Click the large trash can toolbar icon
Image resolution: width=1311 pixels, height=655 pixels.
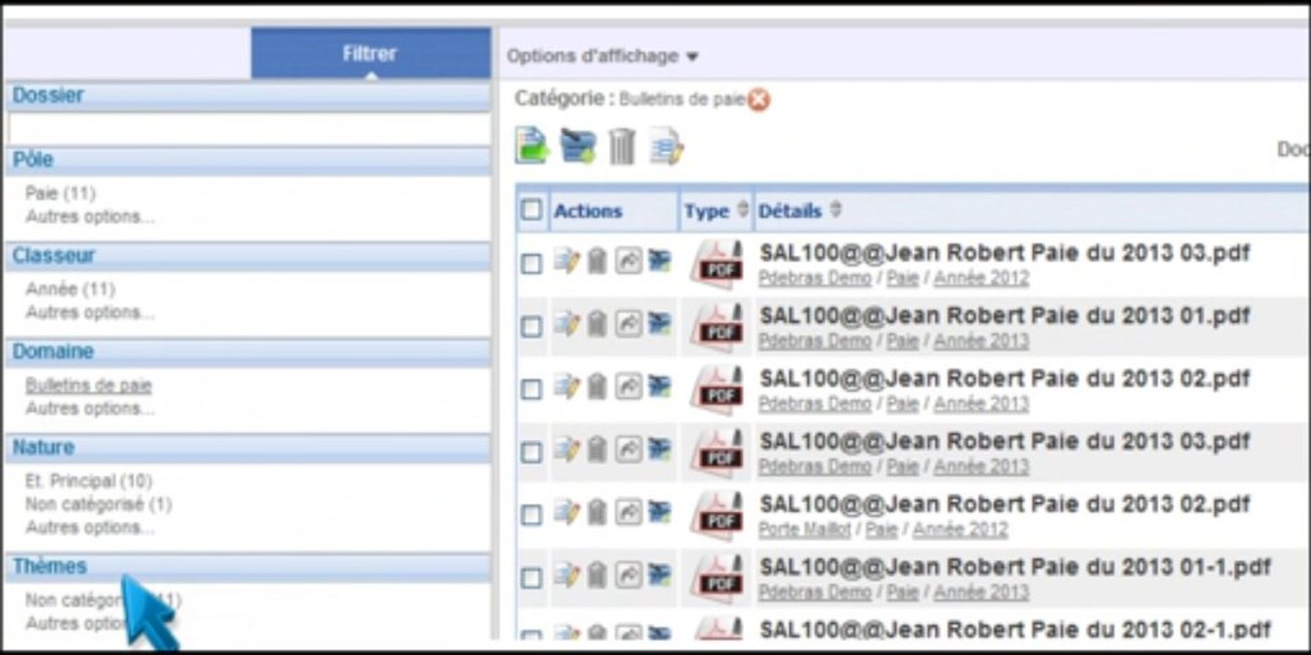coord(622,146)
